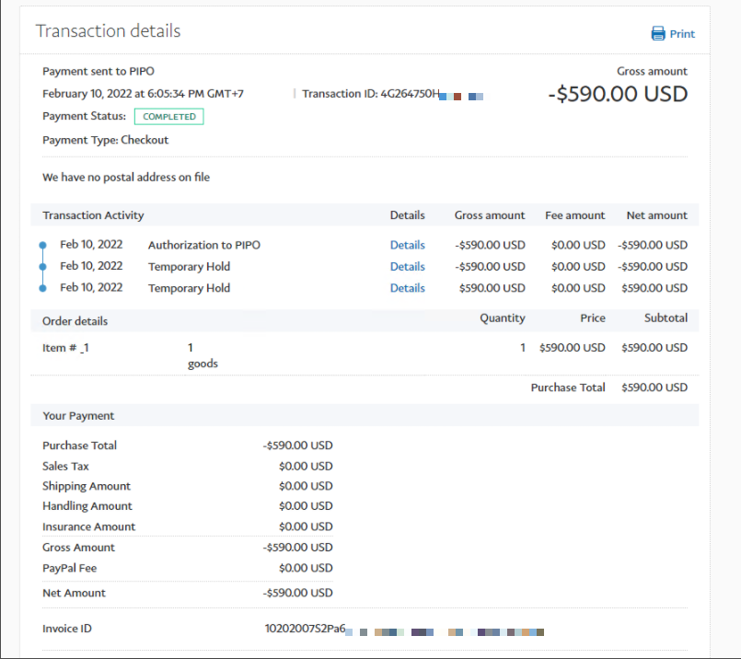Click the Order details section header
Image resolution: width=741 pixels, height=659 pixels.
coord(75,321)
